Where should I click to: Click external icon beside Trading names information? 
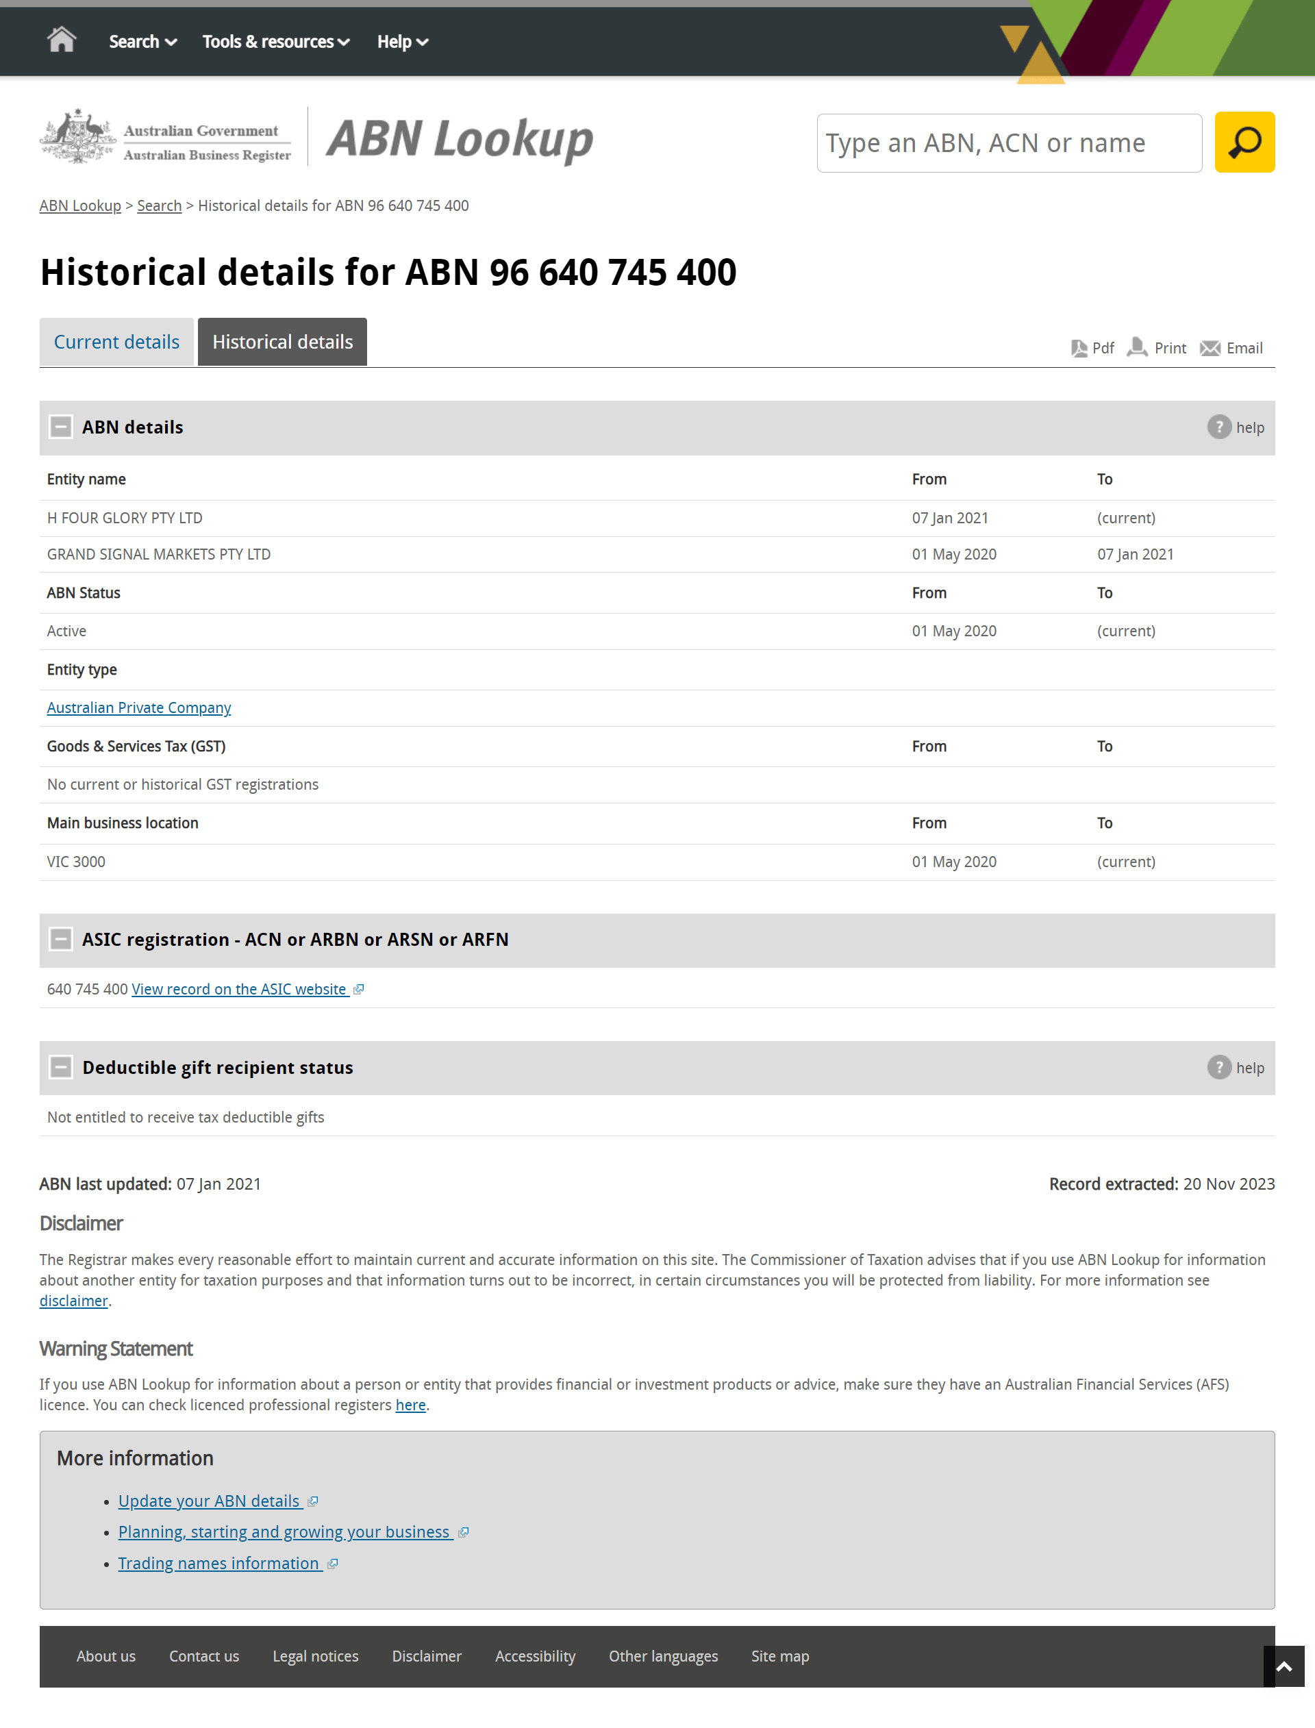click(332, 1564)
